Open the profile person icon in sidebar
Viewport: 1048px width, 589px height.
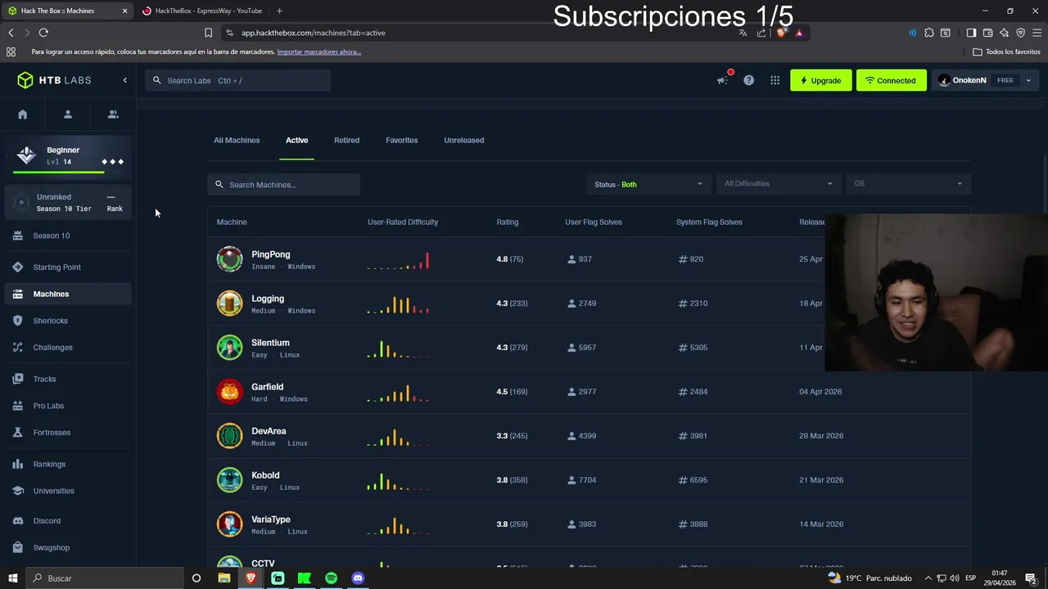point(68,115)
